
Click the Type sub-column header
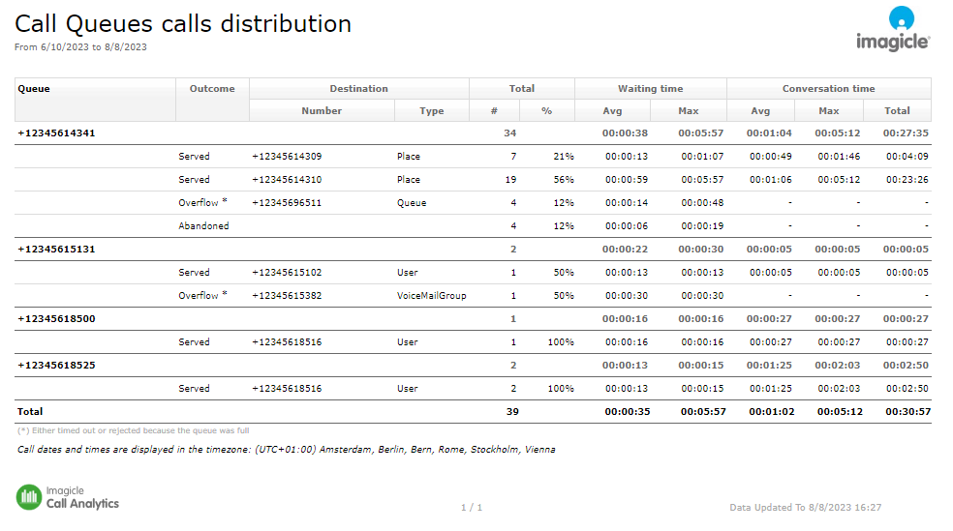coord(431,111)
